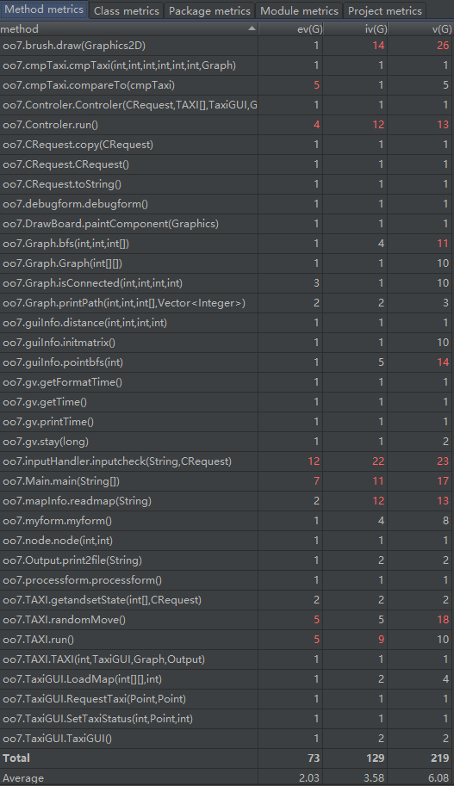Image resolution: width=454 pixels, height=786 pixels.
Task: Sort by the v(G) column header
Action: [420, 29]
